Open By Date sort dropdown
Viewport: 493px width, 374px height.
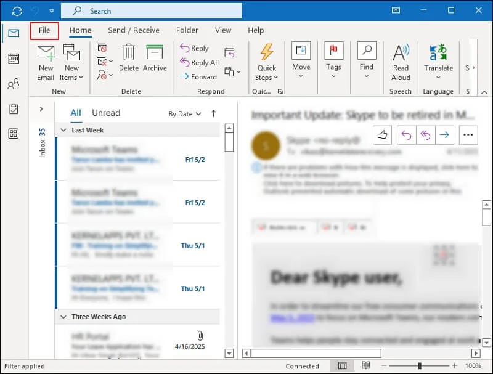[184, 114]
